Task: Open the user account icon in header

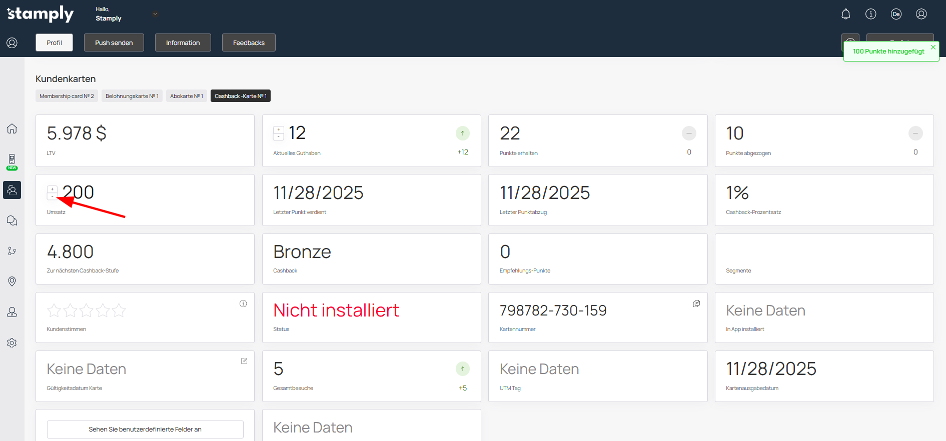Action: (x=921, y=14)
